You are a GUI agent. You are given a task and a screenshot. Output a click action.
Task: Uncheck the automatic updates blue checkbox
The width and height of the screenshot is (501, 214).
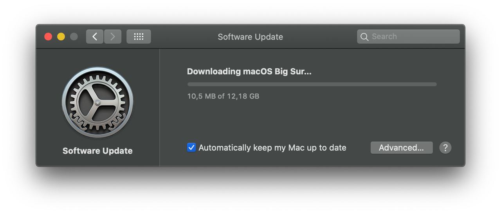191,148
